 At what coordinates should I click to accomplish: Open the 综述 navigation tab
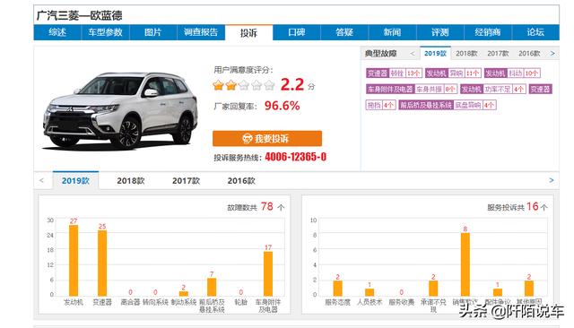point(57,32)
